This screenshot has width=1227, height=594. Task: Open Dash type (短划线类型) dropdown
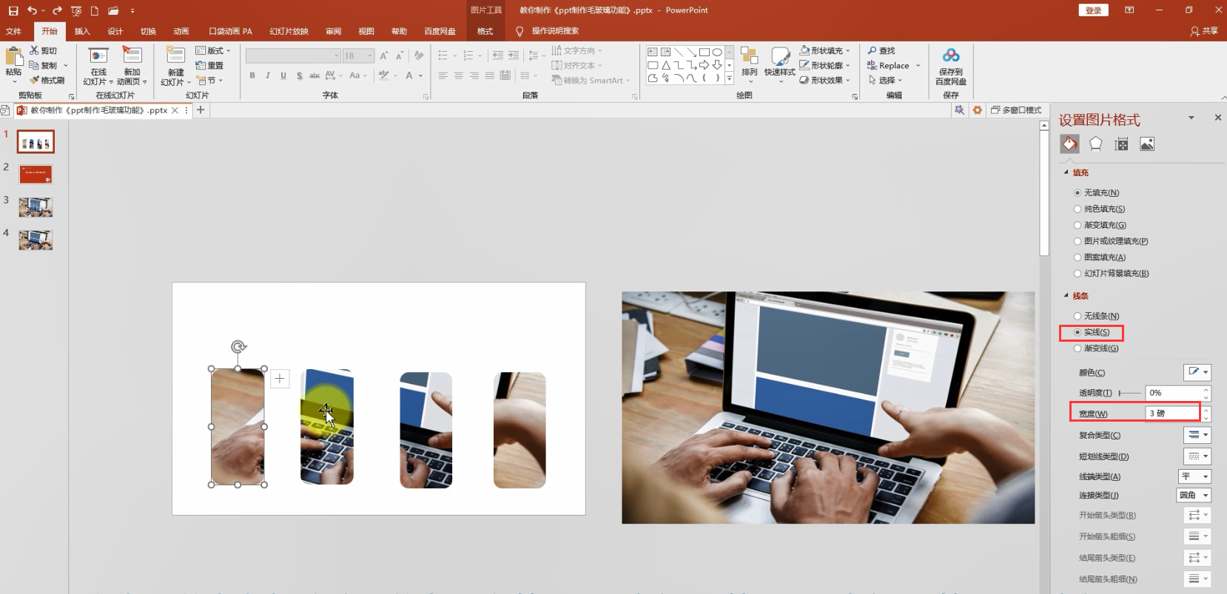[1197, 456]
